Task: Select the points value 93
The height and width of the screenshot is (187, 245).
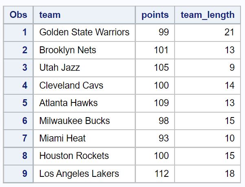Action: pyautogui.click(x=164, y=138)
